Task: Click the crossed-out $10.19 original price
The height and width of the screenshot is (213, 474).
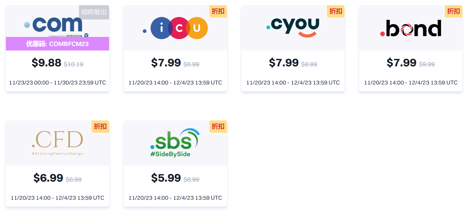Action: [73, 64]
